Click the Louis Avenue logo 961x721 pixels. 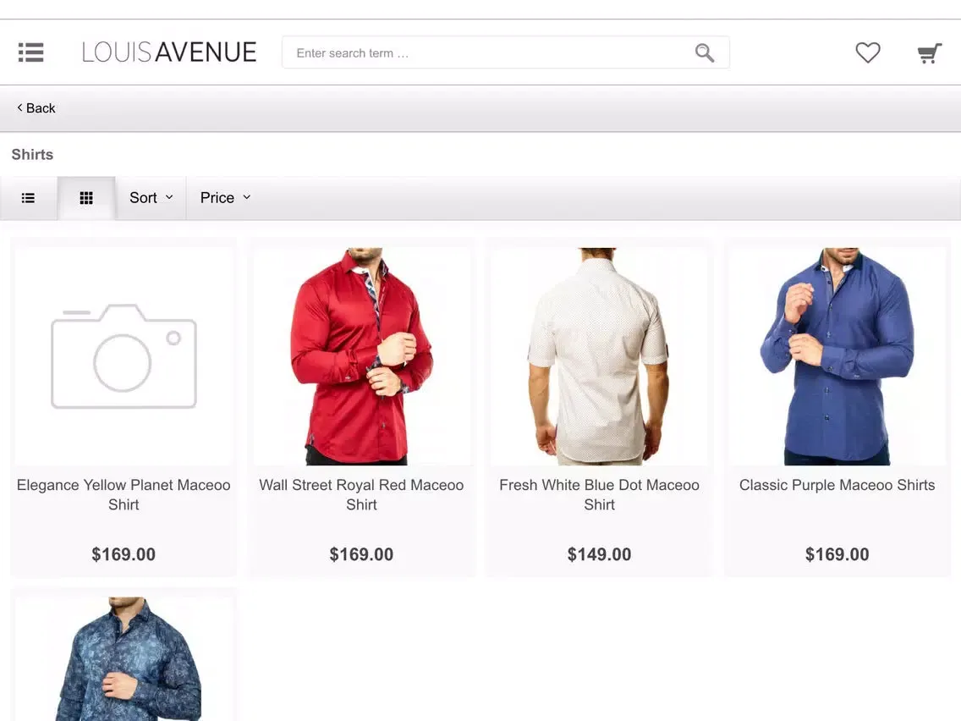(x=169, y=52)
